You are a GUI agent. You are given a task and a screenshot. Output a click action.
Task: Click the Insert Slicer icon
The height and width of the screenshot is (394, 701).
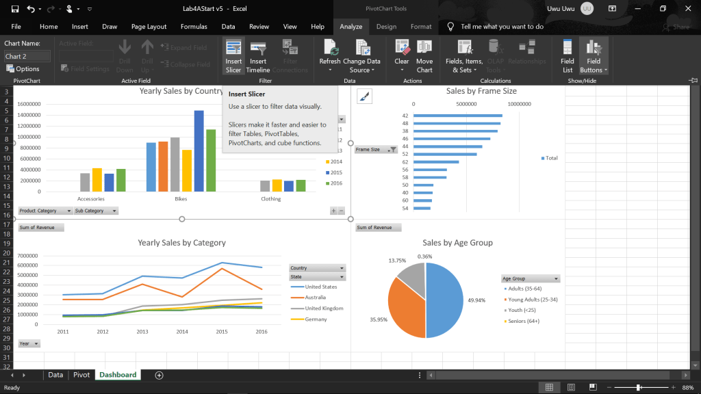233,49
